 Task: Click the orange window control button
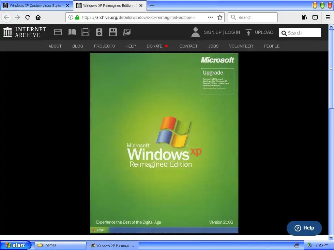[315, 5]
